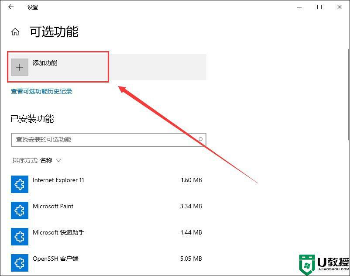The width and height of the screenshot is (350, 276).
Task: Click the plus icon for 添加功能
Action: [x=20, y=68]
